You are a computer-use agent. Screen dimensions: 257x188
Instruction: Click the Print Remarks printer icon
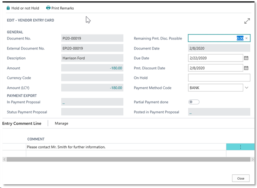(x=48, y=8)
